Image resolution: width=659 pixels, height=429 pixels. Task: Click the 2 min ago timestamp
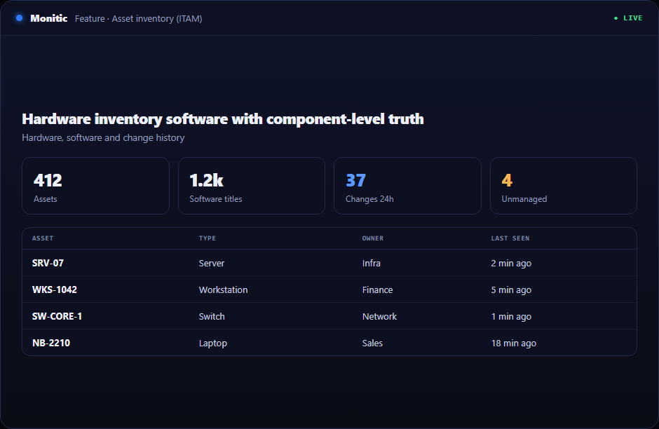click(511, 263)
